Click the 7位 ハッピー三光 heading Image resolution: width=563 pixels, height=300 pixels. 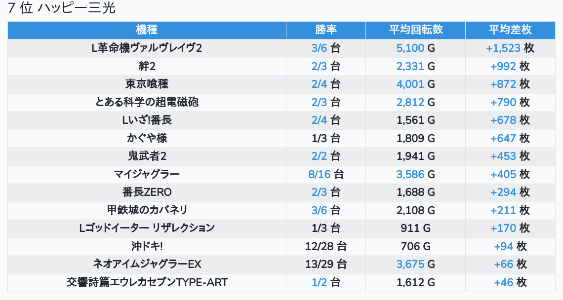click(62, 8)
